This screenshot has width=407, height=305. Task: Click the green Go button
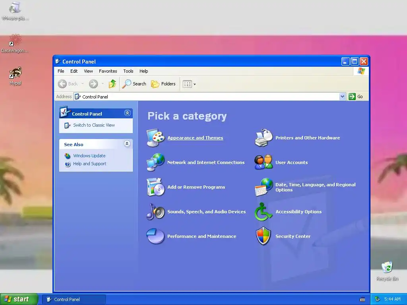click(356, 97)
